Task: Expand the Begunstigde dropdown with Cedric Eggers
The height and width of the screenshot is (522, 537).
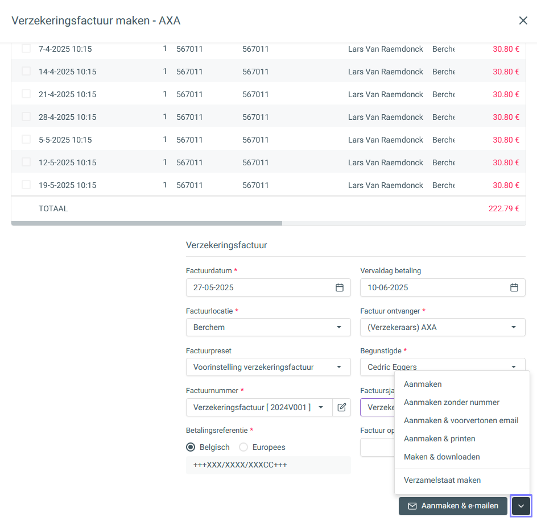Action: pyautogui.click(x=443, y=366)
